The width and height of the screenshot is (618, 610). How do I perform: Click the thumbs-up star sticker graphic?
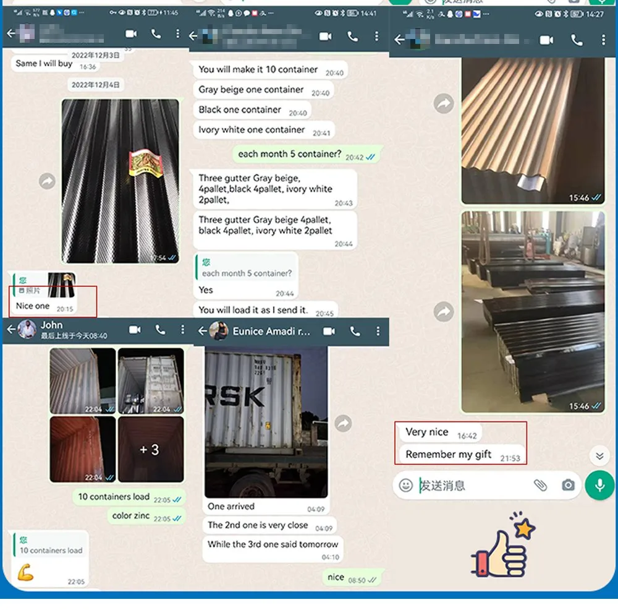(504, 544)
